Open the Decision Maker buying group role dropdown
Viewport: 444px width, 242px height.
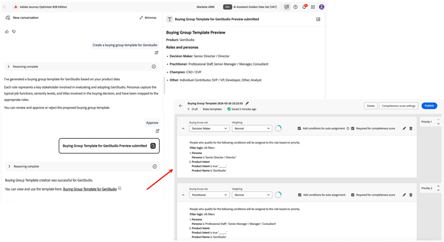click(x=209, y=129)
